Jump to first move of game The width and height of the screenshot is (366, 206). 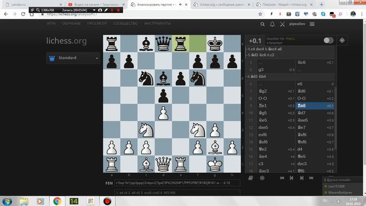(282, 178)
